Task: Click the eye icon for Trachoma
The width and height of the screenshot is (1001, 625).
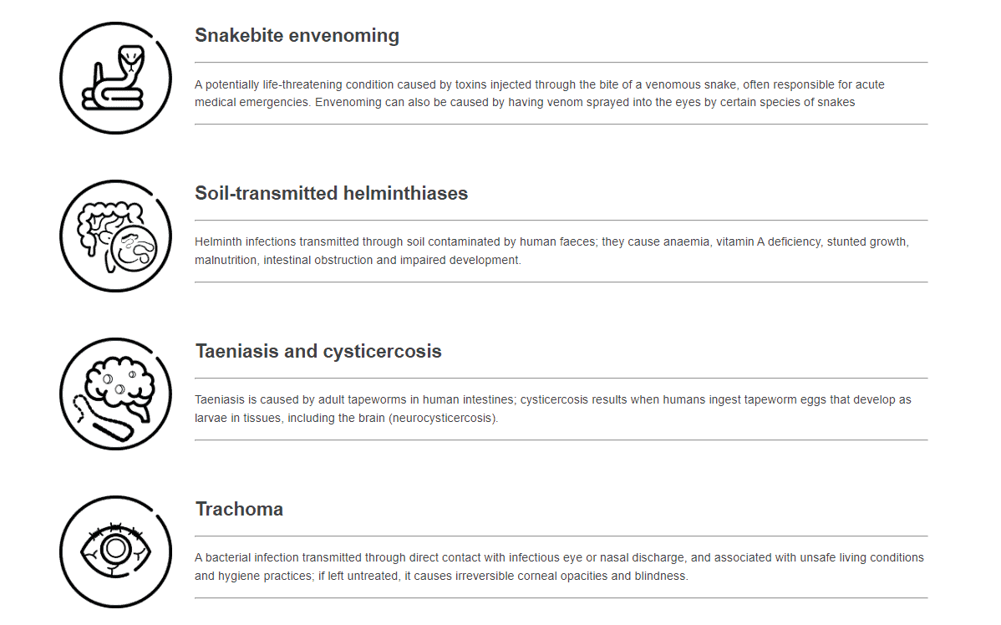Action: pyautogui.click(x=115, y=551)
